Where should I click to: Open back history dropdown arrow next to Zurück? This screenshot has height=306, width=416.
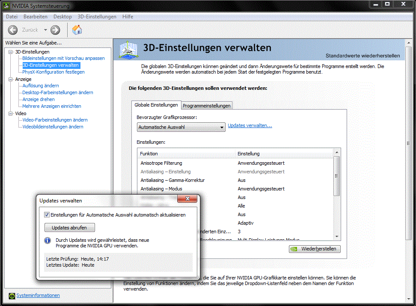tap(45, 30)
